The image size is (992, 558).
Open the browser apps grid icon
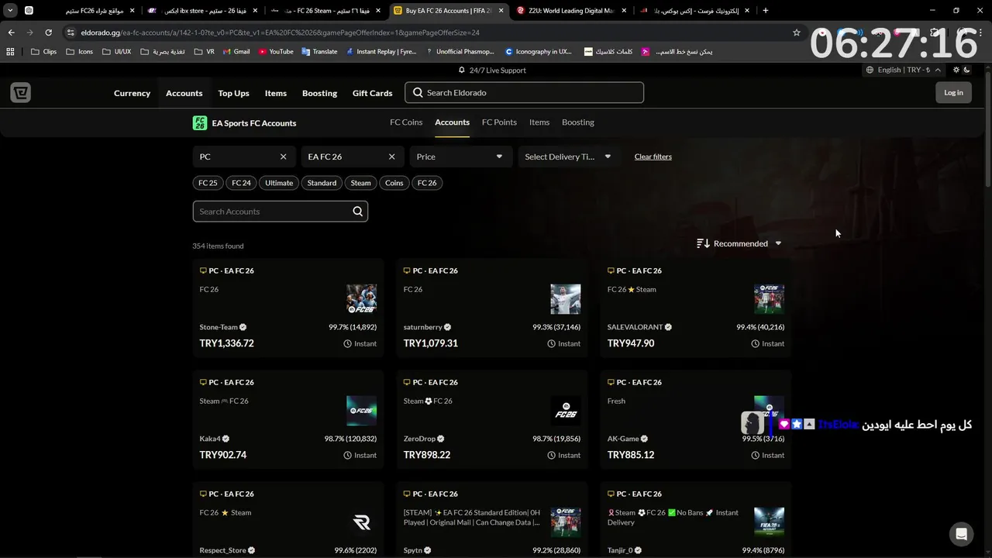[x=10, y=52]
